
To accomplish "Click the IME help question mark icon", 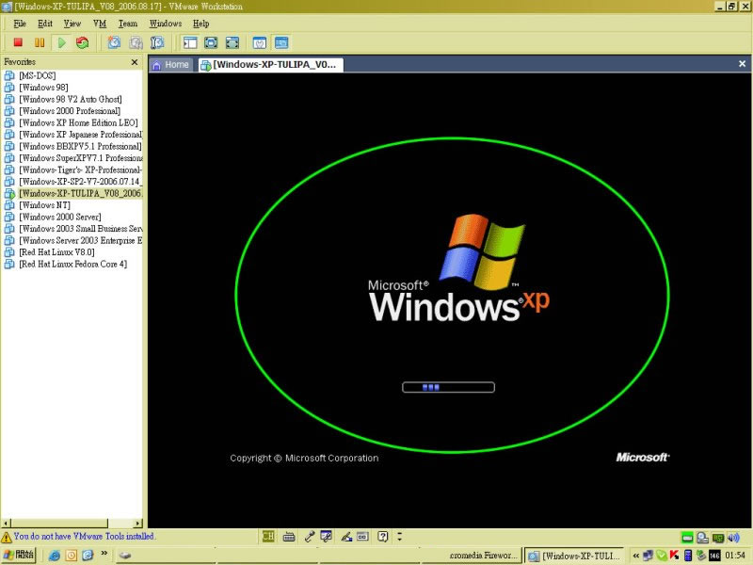I will point(383,536).
